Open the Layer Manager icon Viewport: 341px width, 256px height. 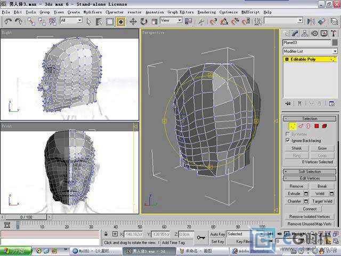[334, 21]
